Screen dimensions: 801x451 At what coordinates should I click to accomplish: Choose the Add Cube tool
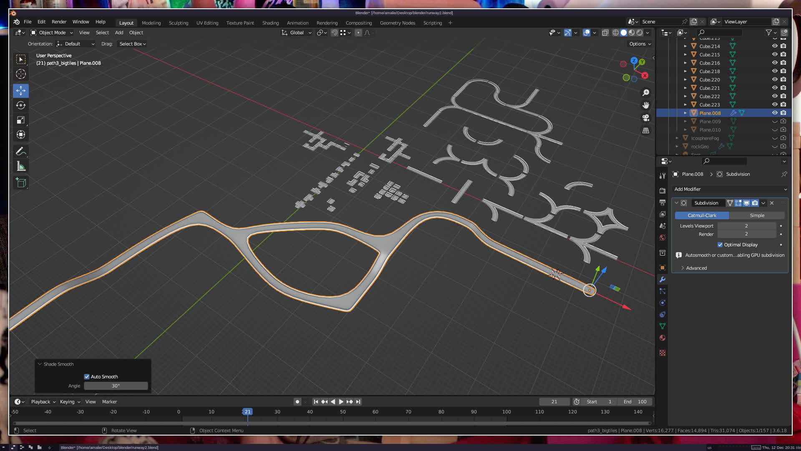pyautogui.click(x=21, y=182)
